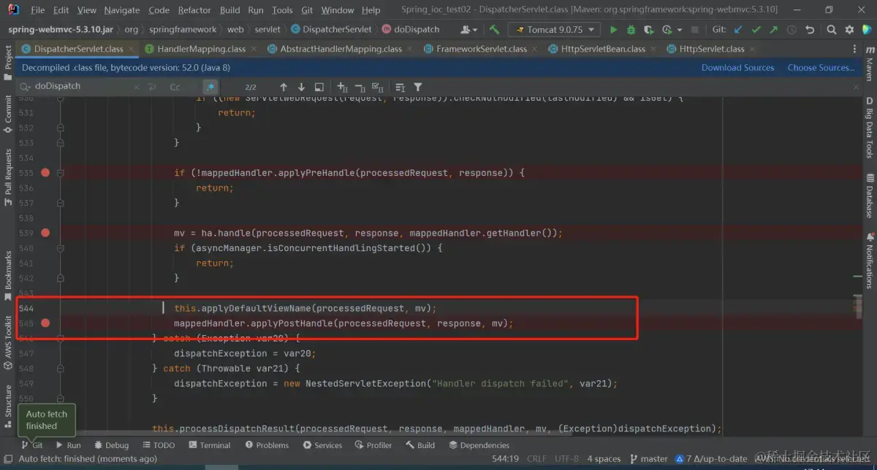Open the Problems tool window

tap(267, 445)
